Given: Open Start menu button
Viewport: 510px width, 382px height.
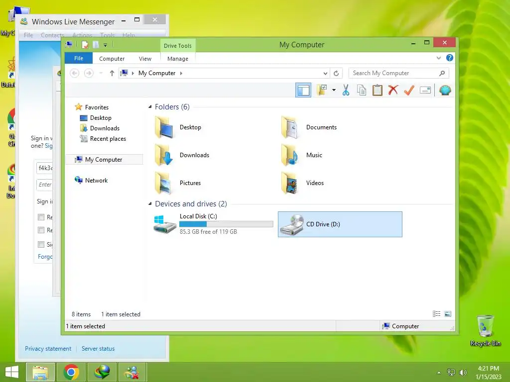Looking at the screenshot, I should point(12,372).
